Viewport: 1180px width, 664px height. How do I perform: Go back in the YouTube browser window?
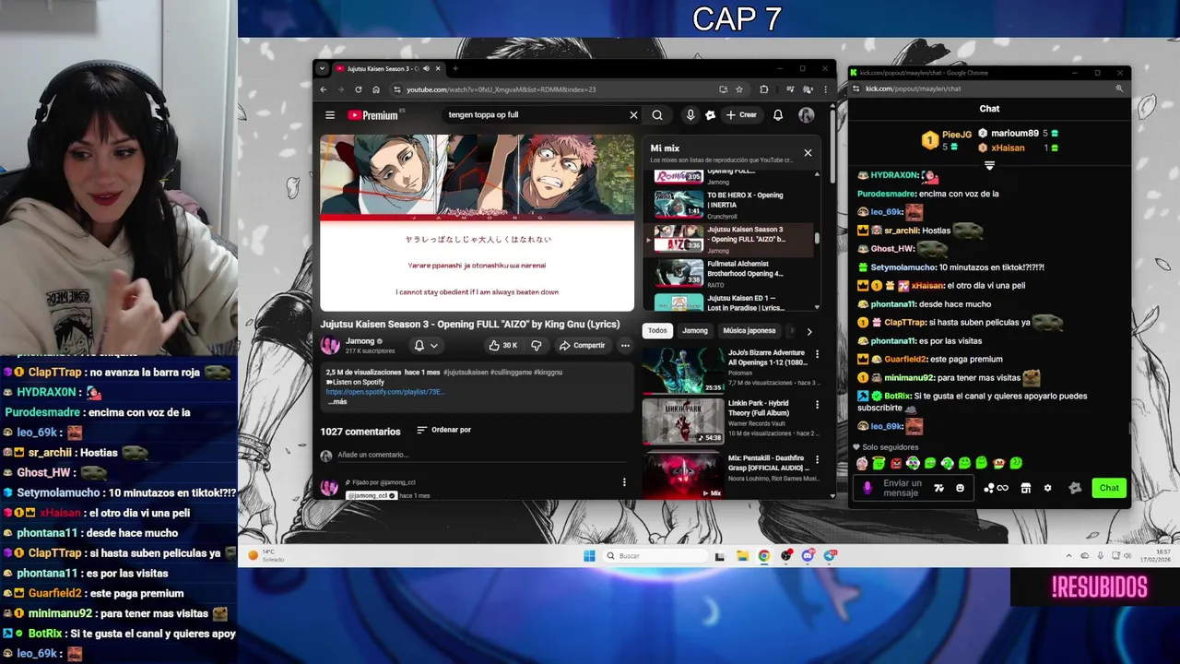[323, 89]
